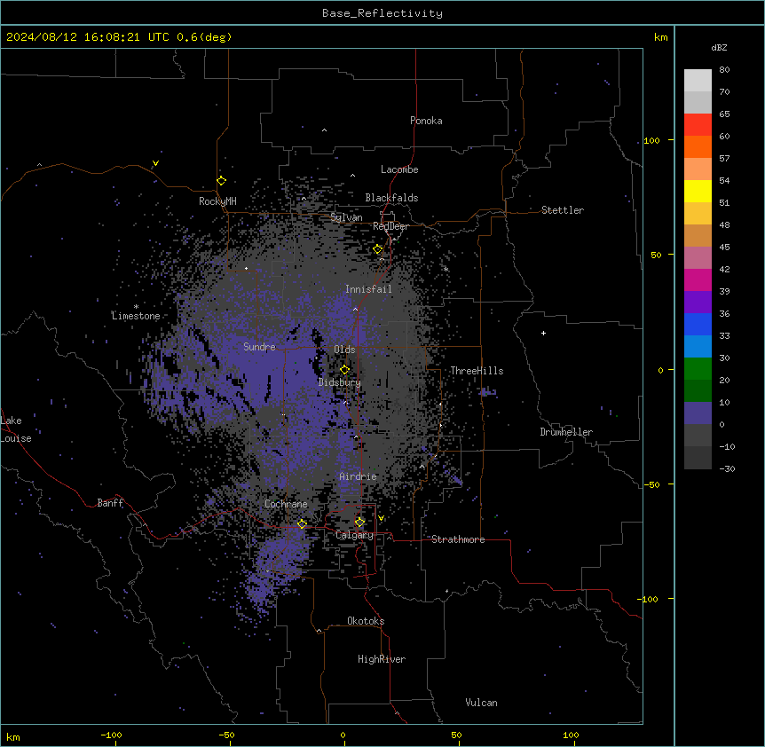Screen dimensions: 765x747
Task: Select the yellow diamond marker below Cochrane
Action: click(302, 524)
